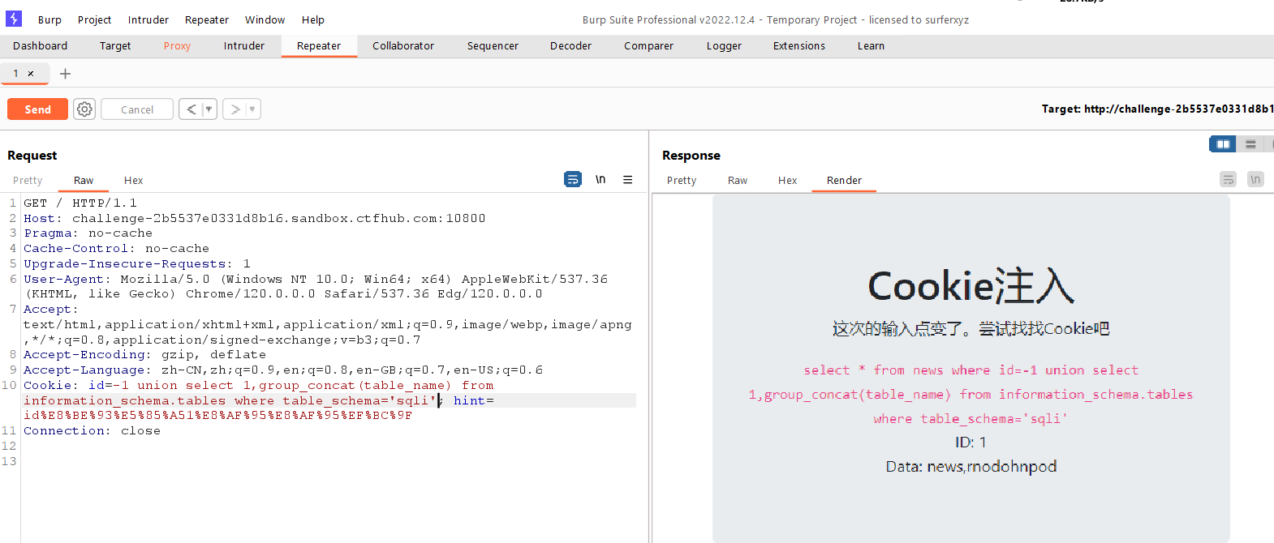Switch to the Decoder tab
The height and width of the screenshot is (543, 1274).
click(x=570, y=46)
